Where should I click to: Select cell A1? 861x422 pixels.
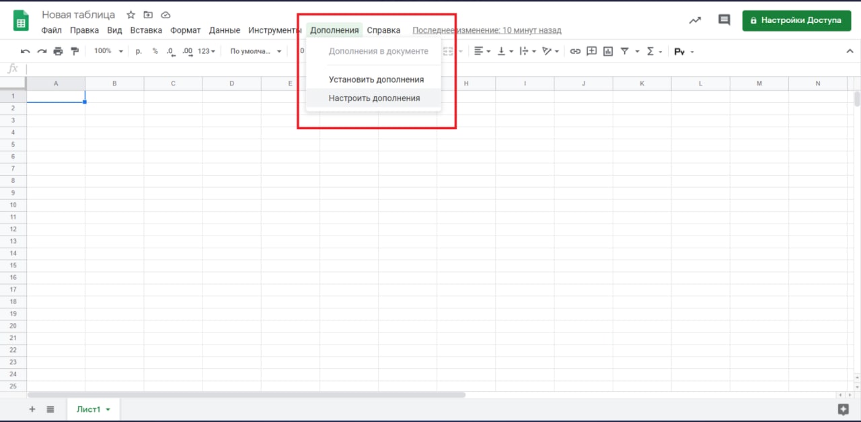(x=56, y=96)
